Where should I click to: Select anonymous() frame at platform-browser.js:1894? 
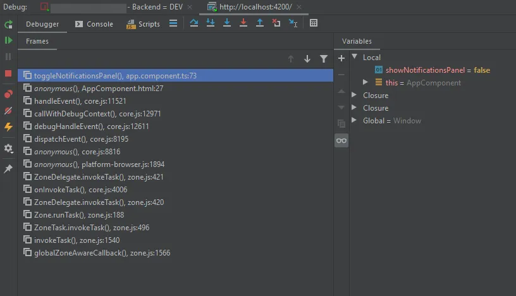pos(175,164)
